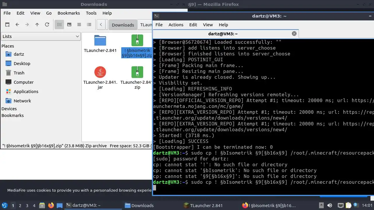This screenshot has width=374, height=210.
Task: Open the File menu in file manager
Action: (x=7, y=13)
